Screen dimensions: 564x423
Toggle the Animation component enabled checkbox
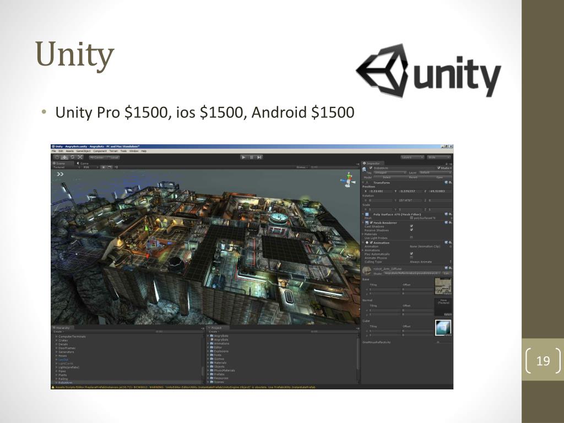(x=371, y=242)
